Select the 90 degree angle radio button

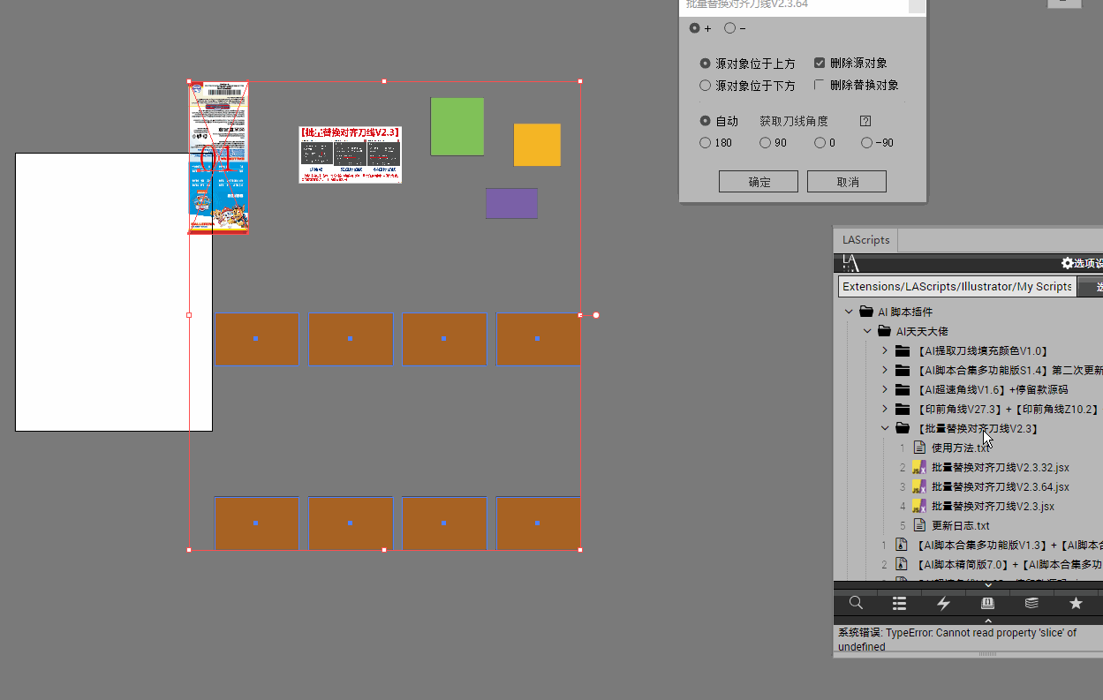(765, 143)
